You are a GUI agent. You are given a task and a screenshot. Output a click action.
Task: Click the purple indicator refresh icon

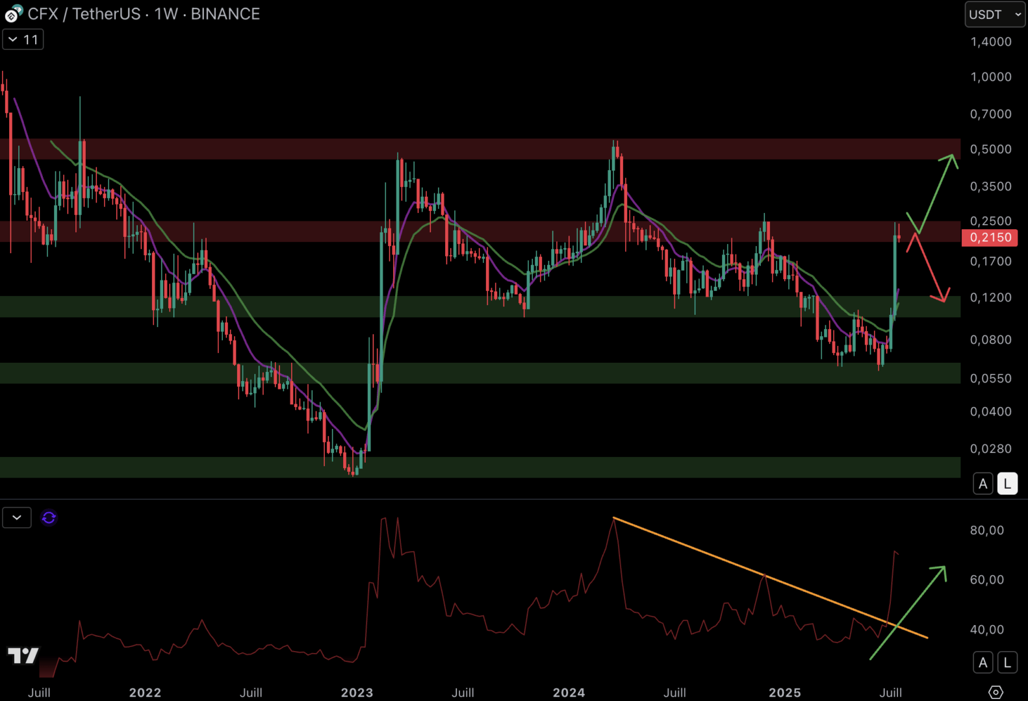click(x=49, y=517)
